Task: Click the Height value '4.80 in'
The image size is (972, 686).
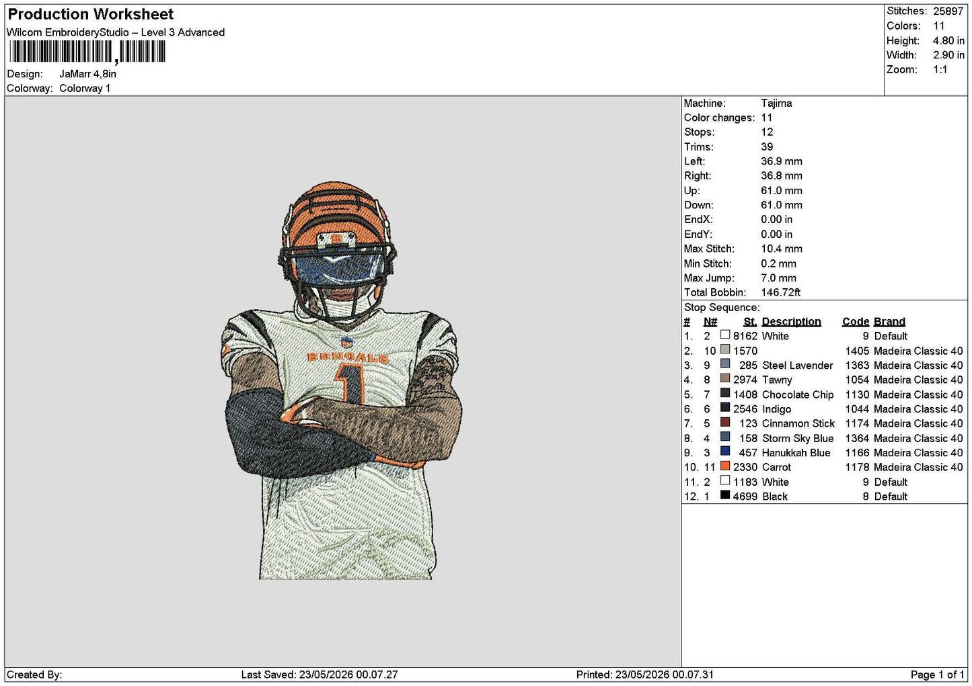Action: 948,40
